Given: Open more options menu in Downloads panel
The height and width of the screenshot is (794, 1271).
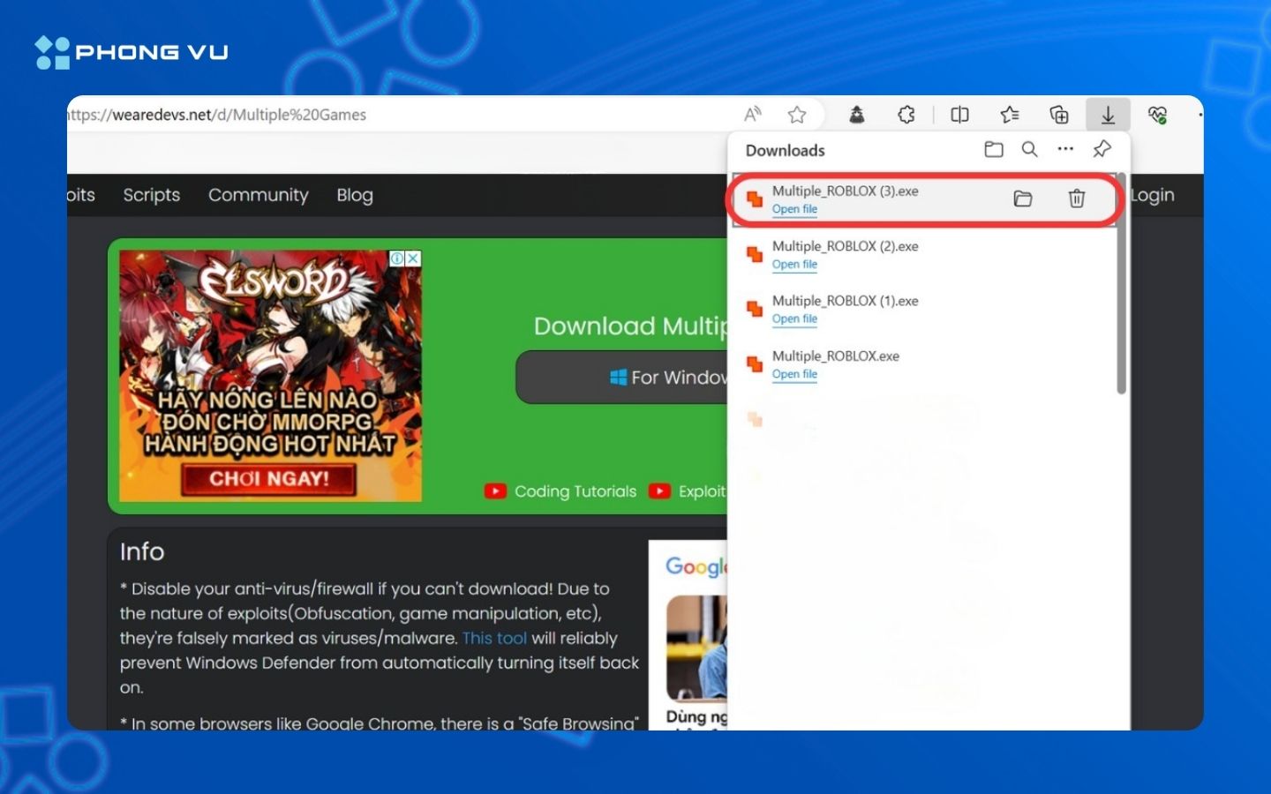Looking at the screenshot, I should (1065, 149).
